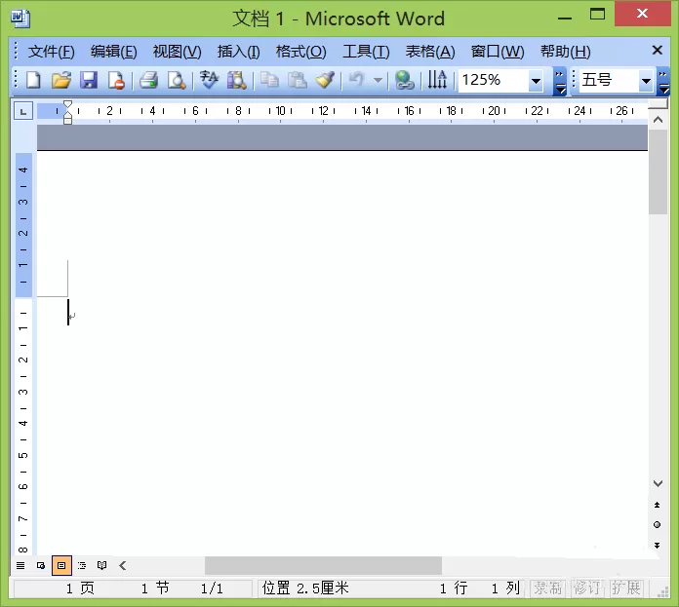Click status bar text 1 列

click(x=505, y=588)
